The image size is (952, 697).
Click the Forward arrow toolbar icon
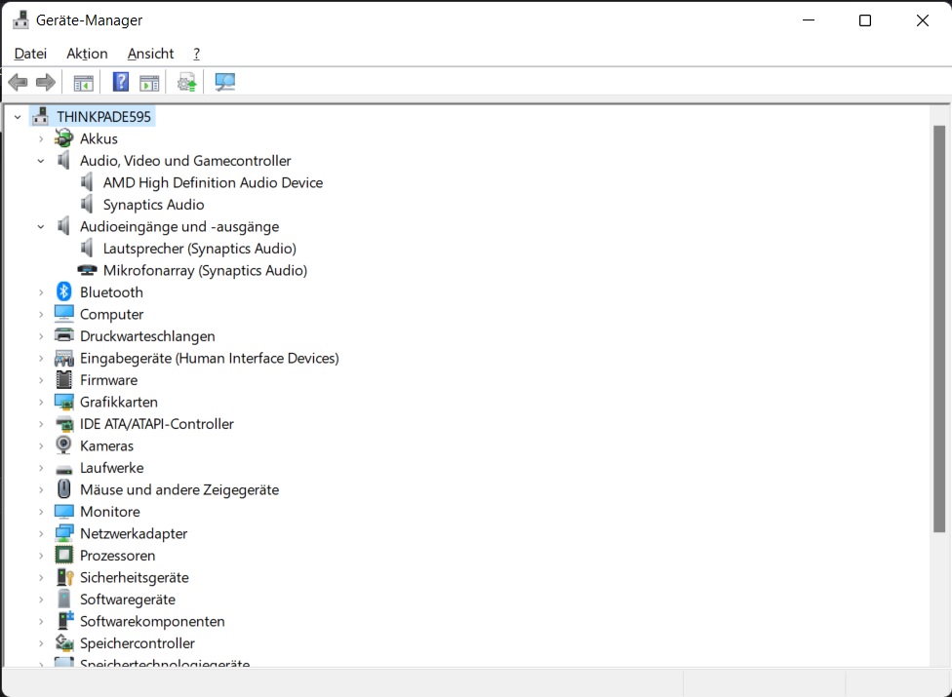(46, 82)
